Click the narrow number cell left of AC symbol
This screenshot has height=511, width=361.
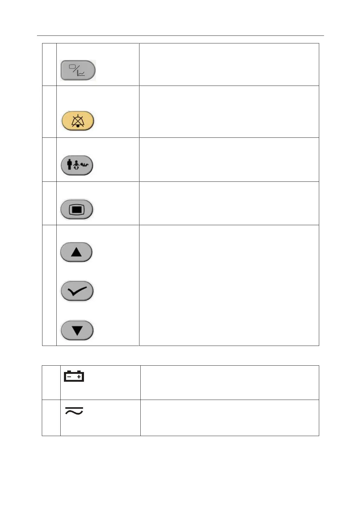[51, 418]
